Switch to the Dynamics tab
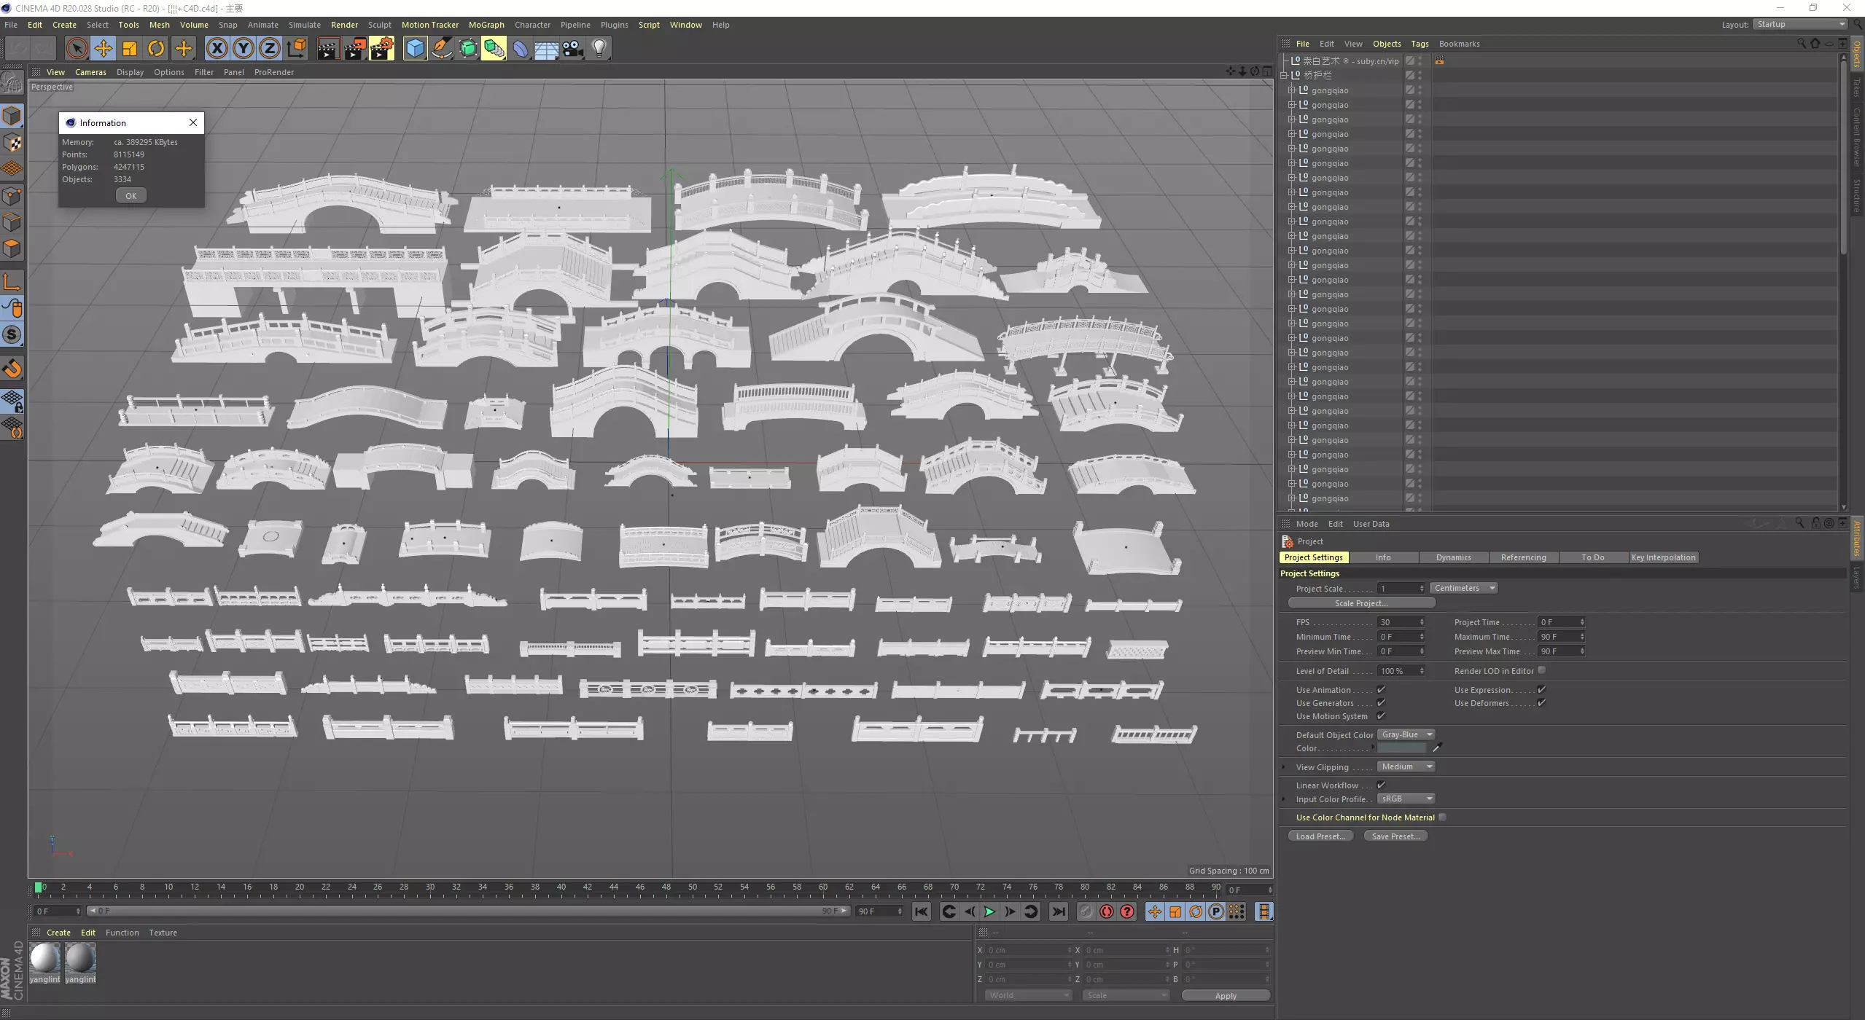The image size is (1865, 1020). [1453, 557]
